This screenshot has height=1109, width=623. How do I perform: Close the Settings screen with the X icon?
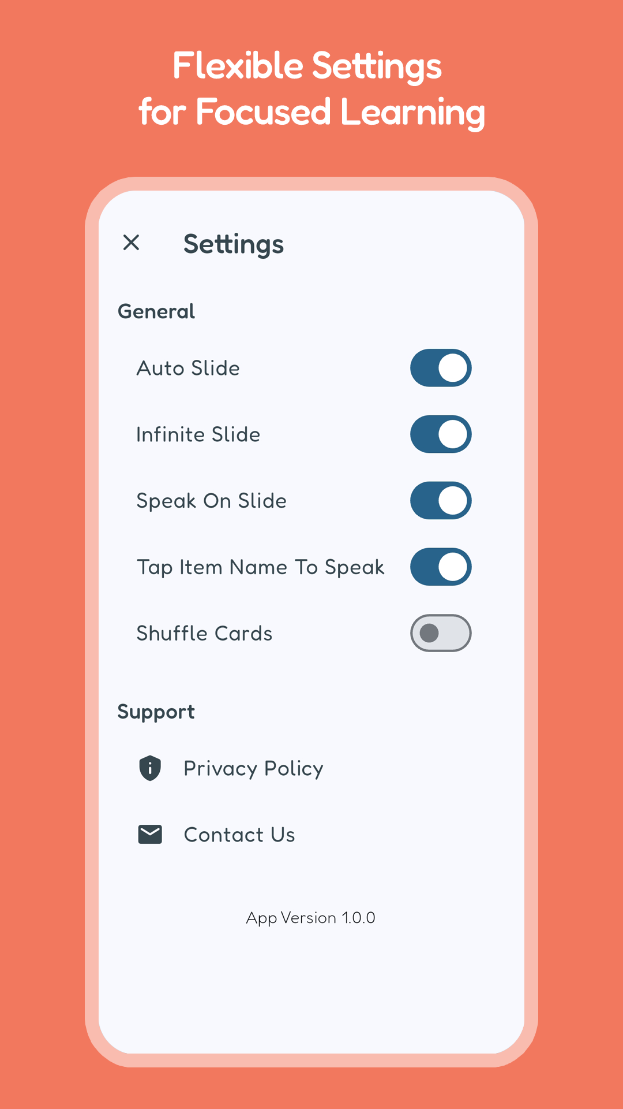coord(132,243)
